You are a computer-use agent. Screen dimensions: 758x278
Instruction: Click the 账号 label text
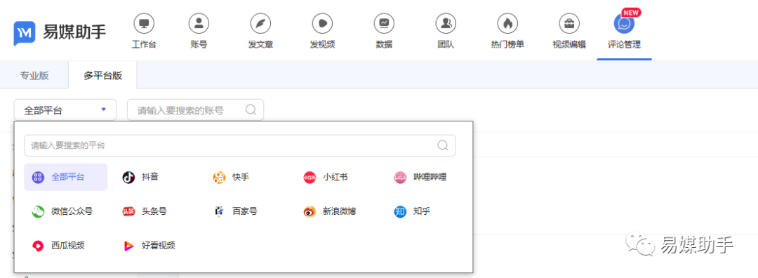point(199,45)
